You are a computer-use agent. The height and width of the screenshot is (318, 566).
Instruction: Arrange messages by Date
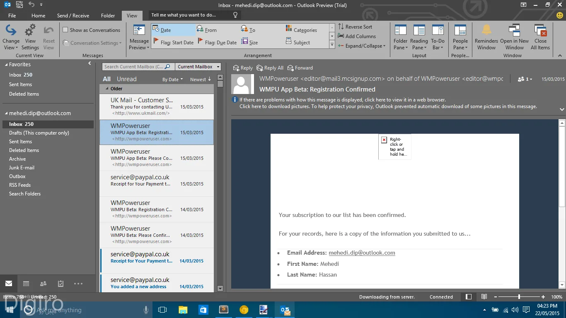coord(173,30)
